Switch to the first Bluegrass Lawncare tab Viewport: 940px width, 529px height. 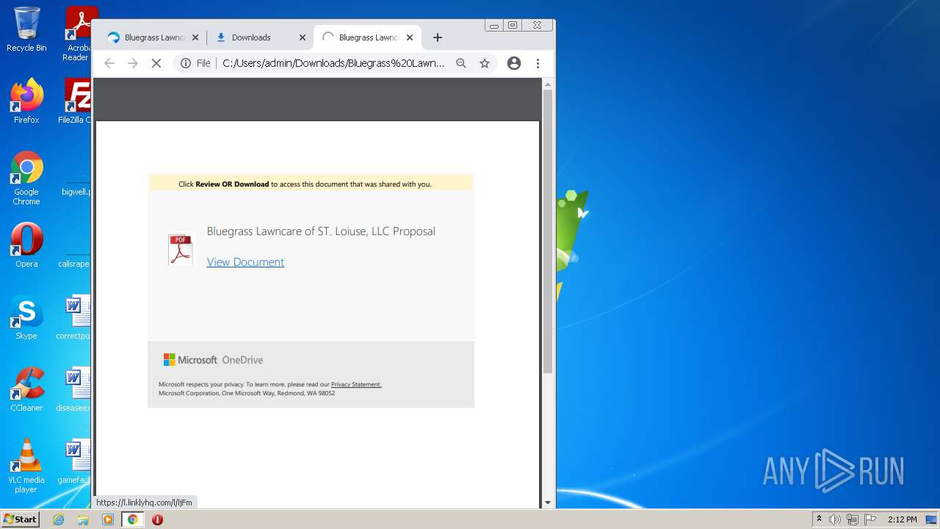(153, 37)
